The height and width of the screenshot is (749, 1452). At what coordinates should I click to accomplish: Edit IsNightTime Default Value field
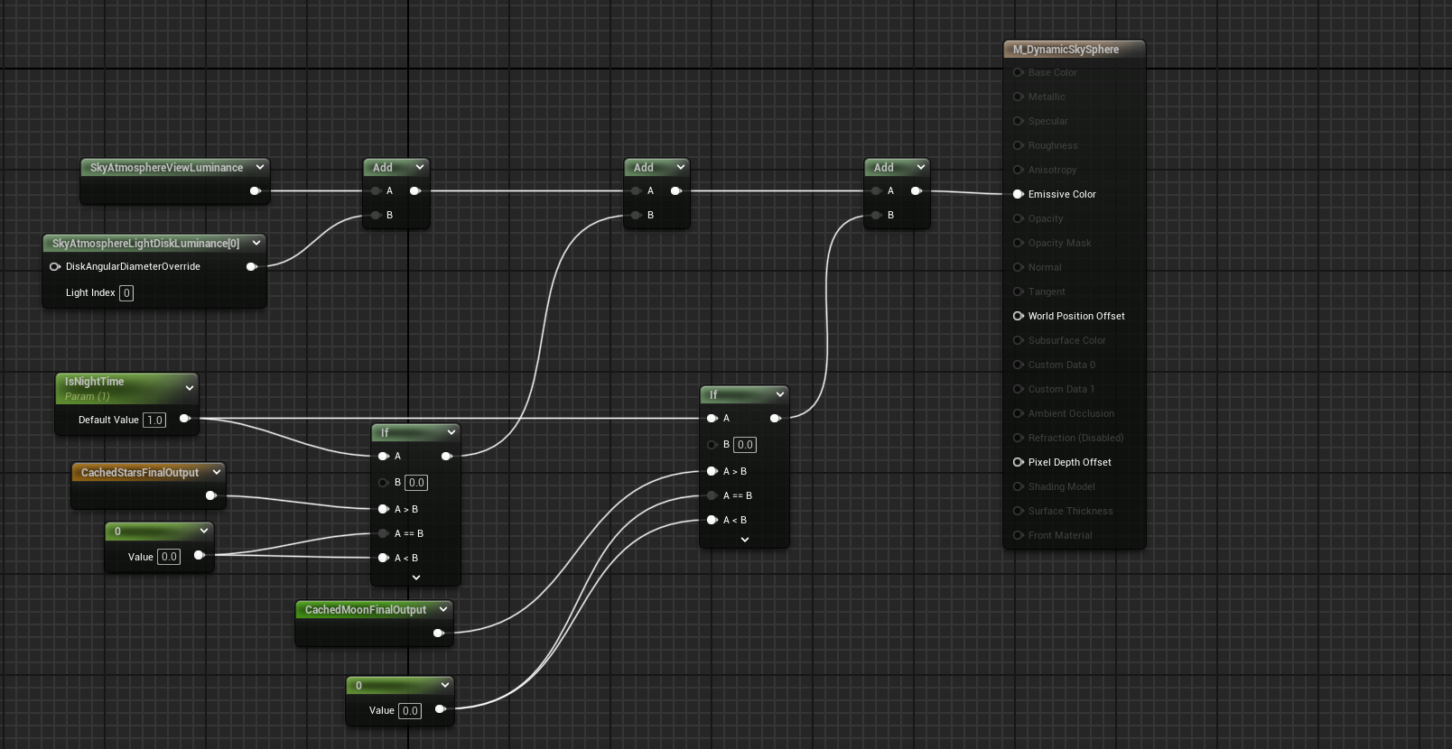click(x=154, y=420)
